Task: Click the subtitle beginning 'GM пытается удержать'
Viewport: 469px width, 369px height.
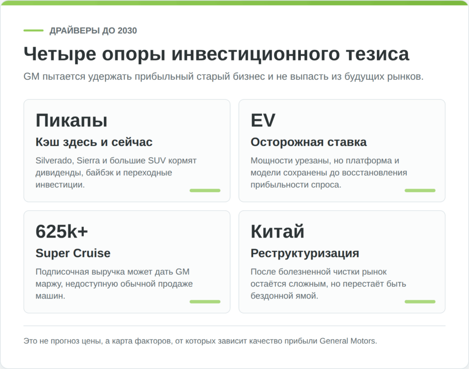Action: (x=224, y=76)
